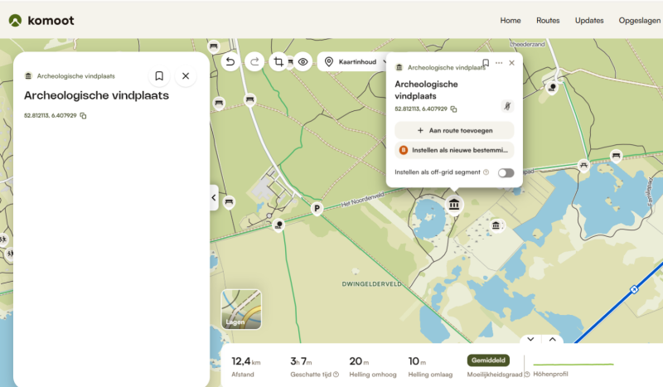The image size is (663, 387).
Task: Select the smaller archaeological marker southeast
Action: click(x=496, y=225)
